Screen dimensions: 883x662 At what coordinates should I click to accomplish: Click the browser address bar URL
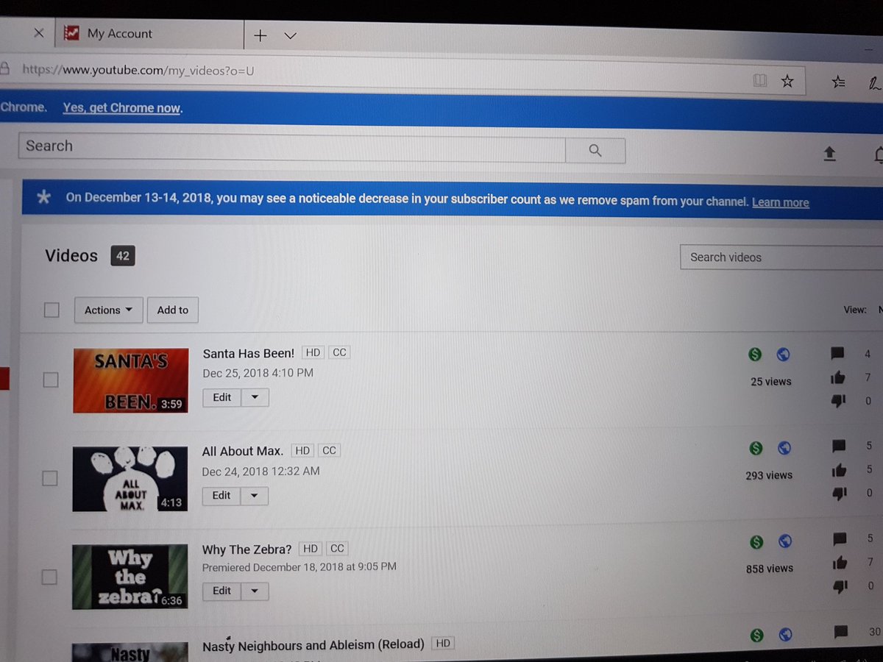[x=138, y=71]
